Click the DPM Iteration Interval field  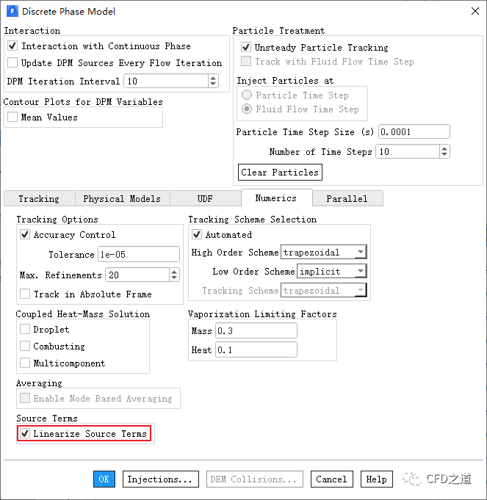167,81
